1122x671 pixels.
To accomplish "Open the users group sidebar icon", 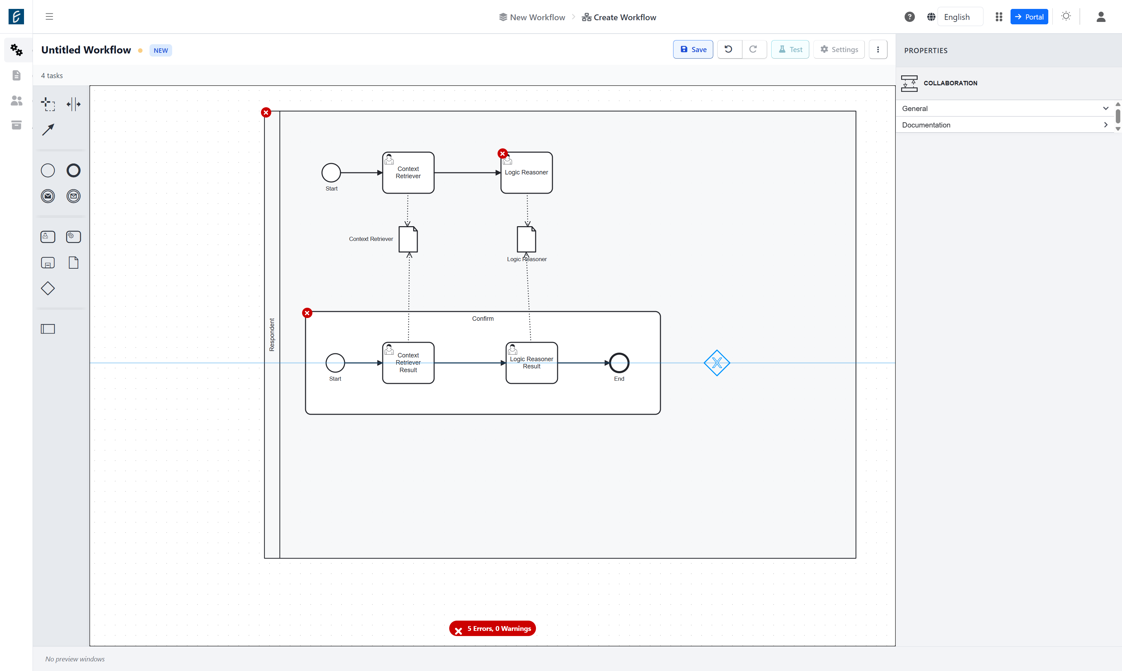I will pos(16,100).
